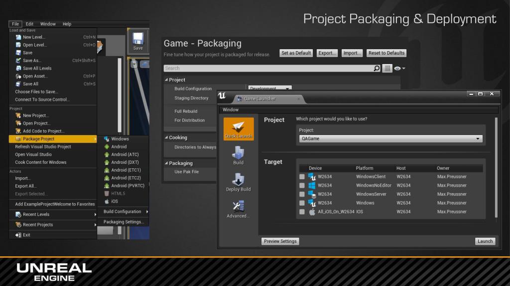
Task: Click the grid view icon beside search
Action: click(x=387, y=68)
